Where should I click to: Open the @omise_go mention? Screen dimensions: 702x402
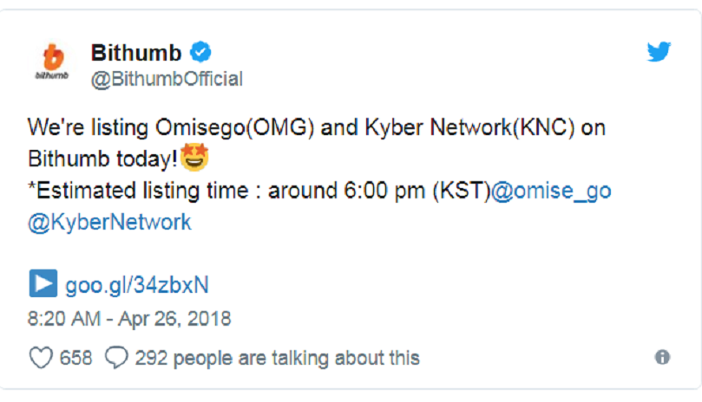(551, 191)
